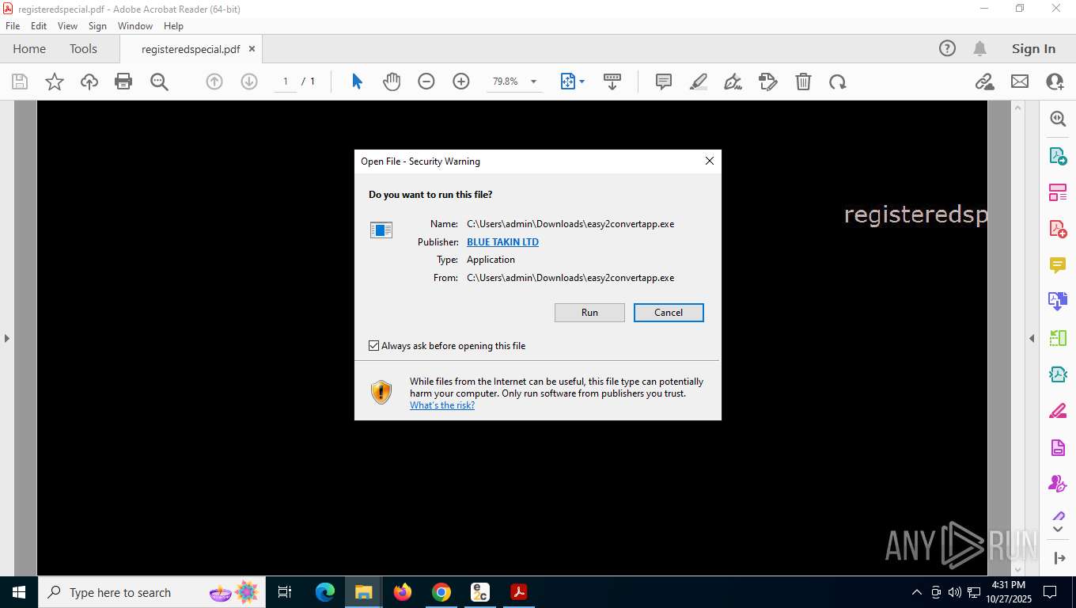
Task: Add the document to starred files
Action: (55, 82)
